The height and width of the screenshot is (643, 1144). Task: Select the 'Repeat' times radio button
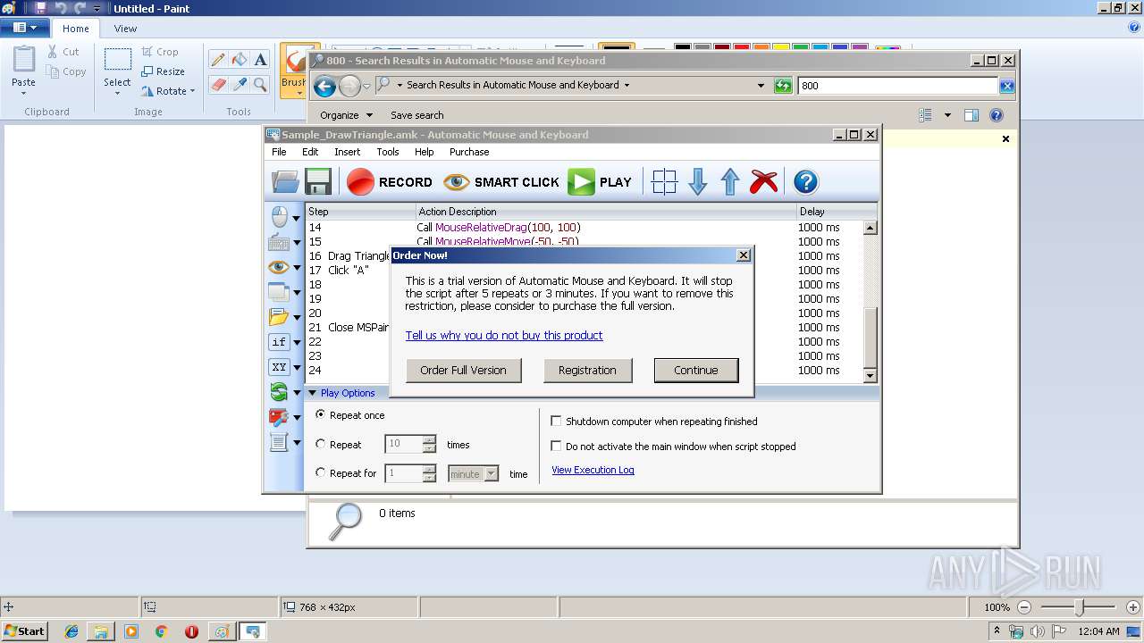tap(321, 444)
